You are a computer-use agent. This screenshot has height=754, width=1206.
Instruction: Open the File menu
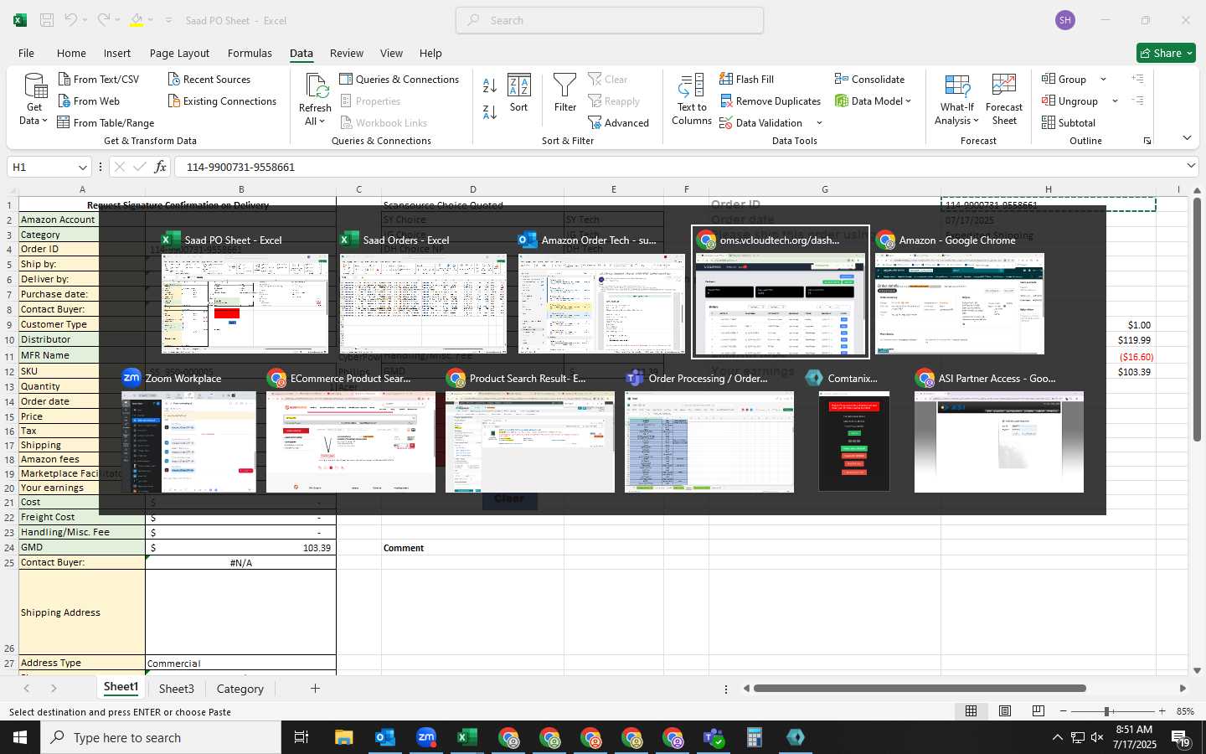(x=27, y=53)
